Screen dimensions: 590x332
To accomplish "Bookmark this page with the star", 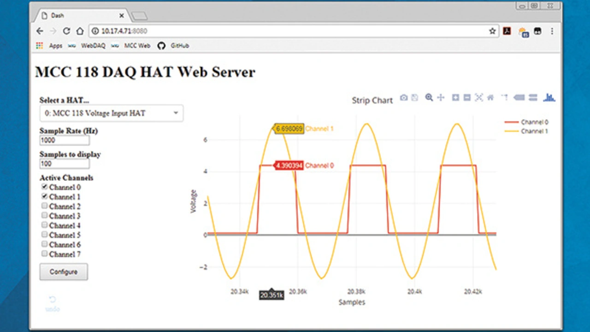I will (492, 31).
